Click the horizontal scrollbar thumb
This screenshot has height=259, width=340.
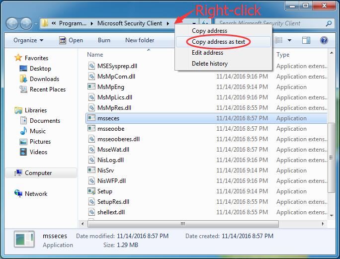[183, 224]
